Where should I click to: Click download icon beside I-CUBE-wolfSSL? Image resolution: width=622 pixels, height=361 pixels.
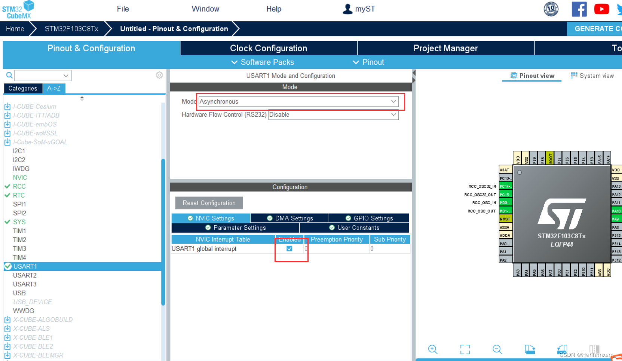point(7,133)
